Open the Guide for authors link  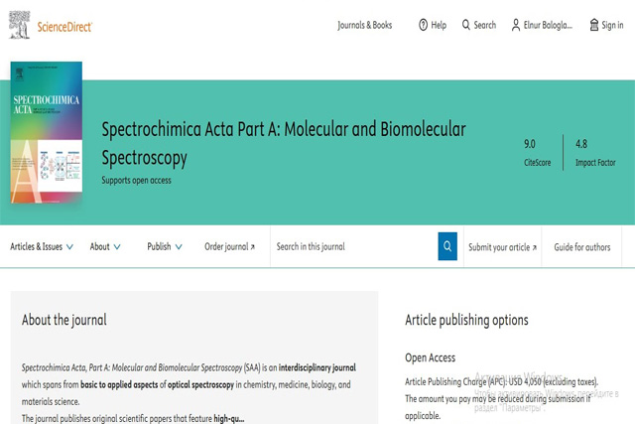[x=582, y=247]
